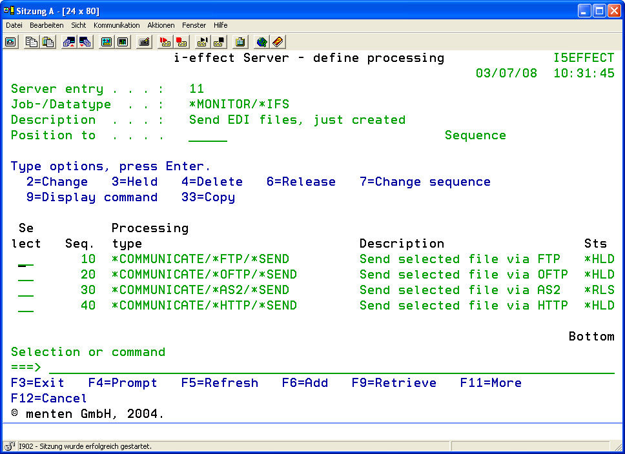The image size is (625, 454).
Task: Click select field for sequence 30 AS2
Action: (x=26, y=291)
